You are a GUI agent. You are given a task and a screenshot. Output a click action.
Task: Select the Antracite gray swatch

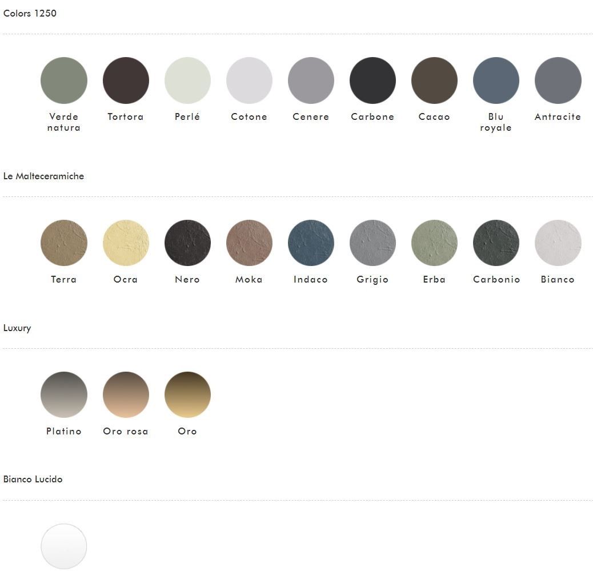pyautogui.click(x=558, y=80)
